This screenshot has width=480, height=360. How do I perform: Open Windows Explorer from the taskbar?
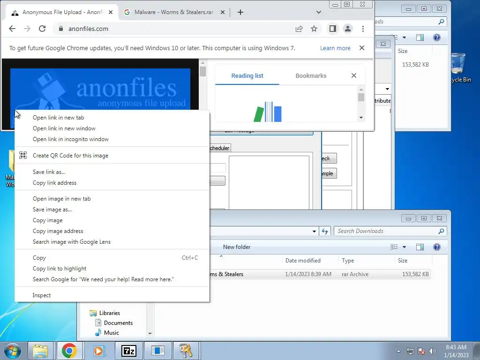[40, 351]
